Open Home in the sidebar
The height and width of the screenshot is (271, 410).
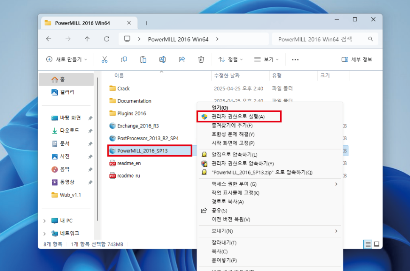click(x=66, y=79)
